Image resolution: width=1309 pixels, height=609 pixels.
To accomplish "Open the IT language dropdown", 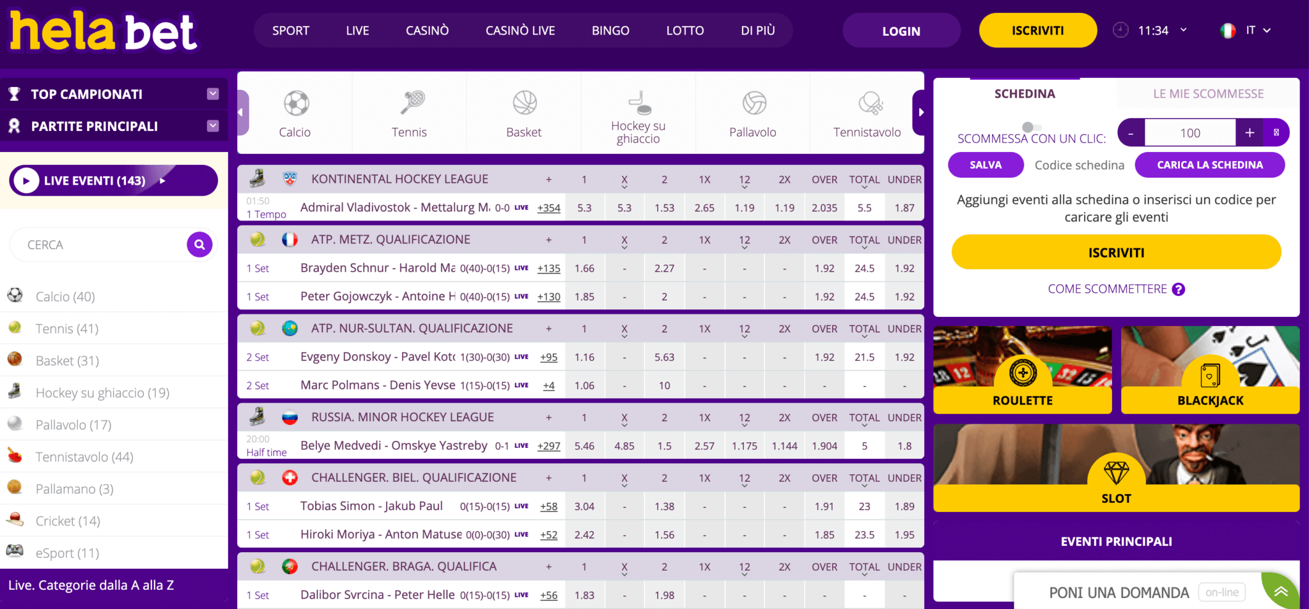I will coord(1258,30).
